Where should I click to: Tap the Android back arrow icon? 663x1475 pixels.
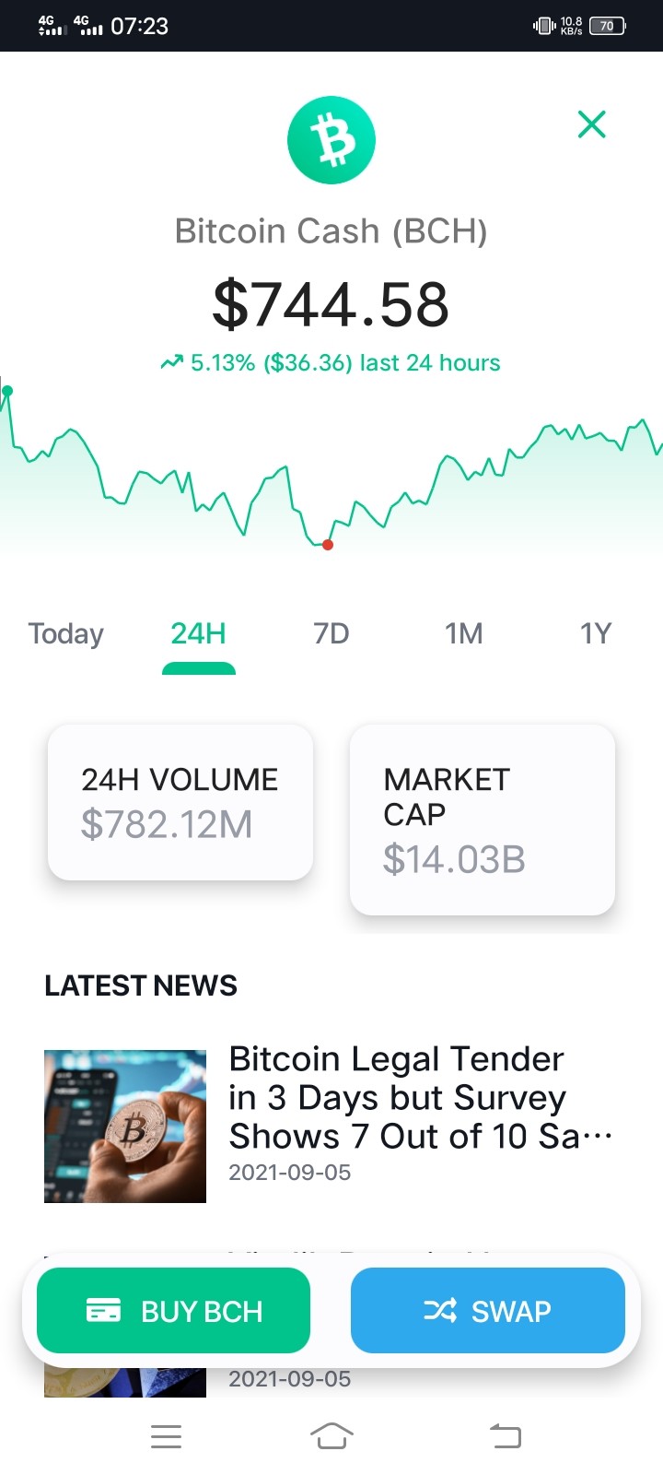coord(505,1436)
